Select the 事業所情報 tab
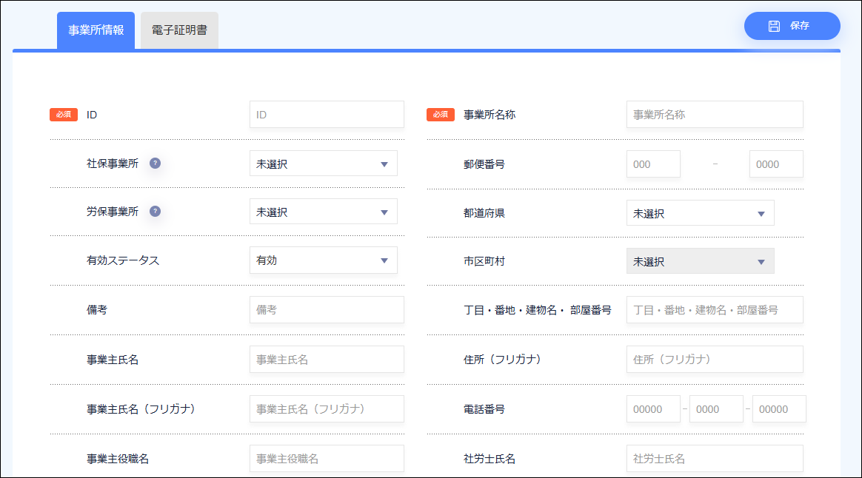Image resolution: width=862 pixels, height=478 pixels. (96, 31)
